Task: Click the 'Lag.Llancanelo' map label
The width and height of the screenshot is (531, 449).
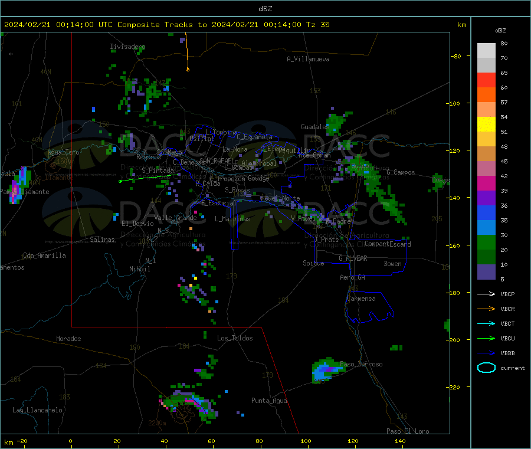Action: point(37,410)
